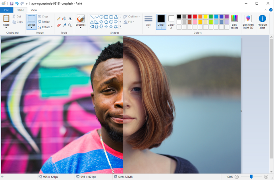Activate the Color picker eyedropper
The width and height of the screenshot is (274, 180).
tap(64, 25)
